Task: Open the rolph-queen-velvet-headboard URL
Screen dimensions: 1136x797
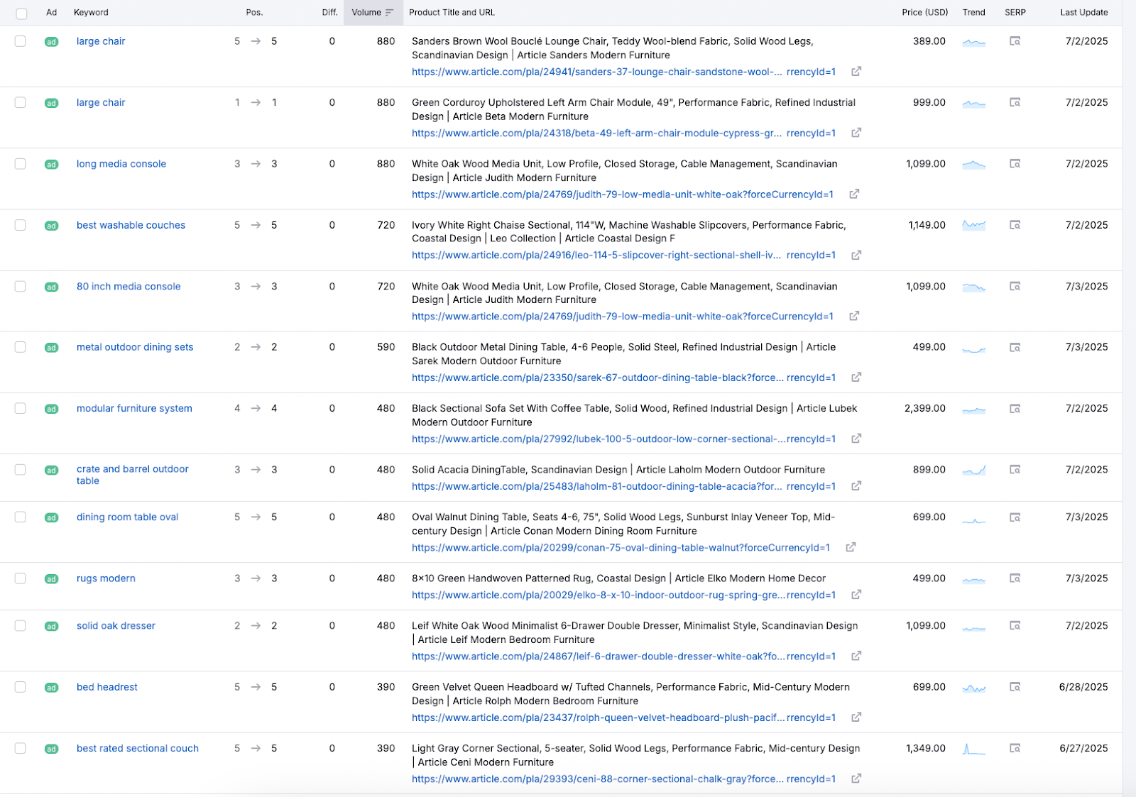Action: coord(623,718)
